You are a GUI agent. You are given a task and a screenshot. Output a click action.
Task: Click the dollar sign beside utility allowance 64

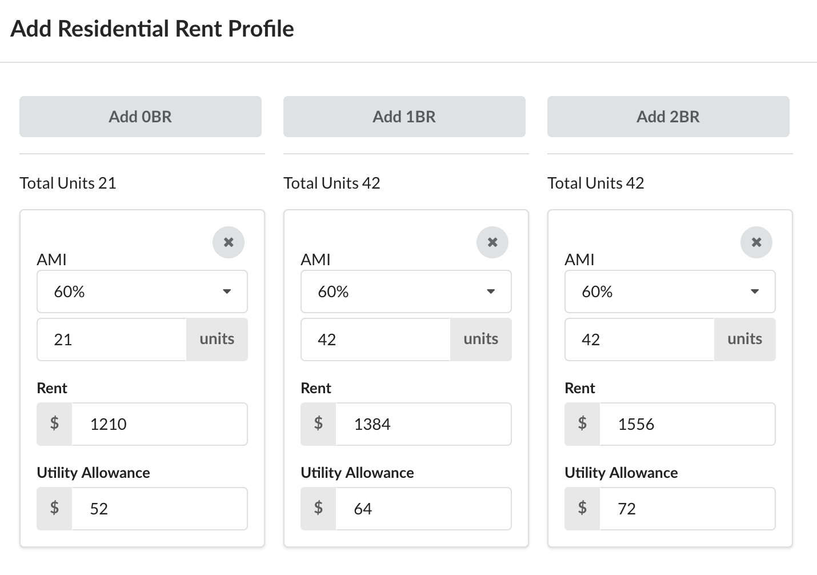pyautogui.click(x=318, y=509)
